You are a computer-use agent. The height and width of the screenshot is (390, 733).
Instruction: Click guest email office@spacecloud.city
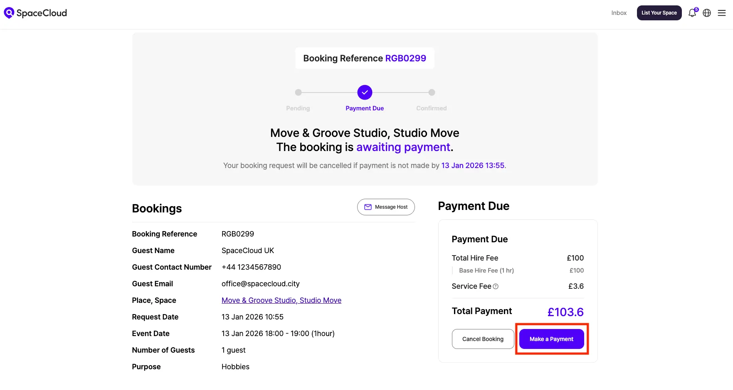(261, 284)
